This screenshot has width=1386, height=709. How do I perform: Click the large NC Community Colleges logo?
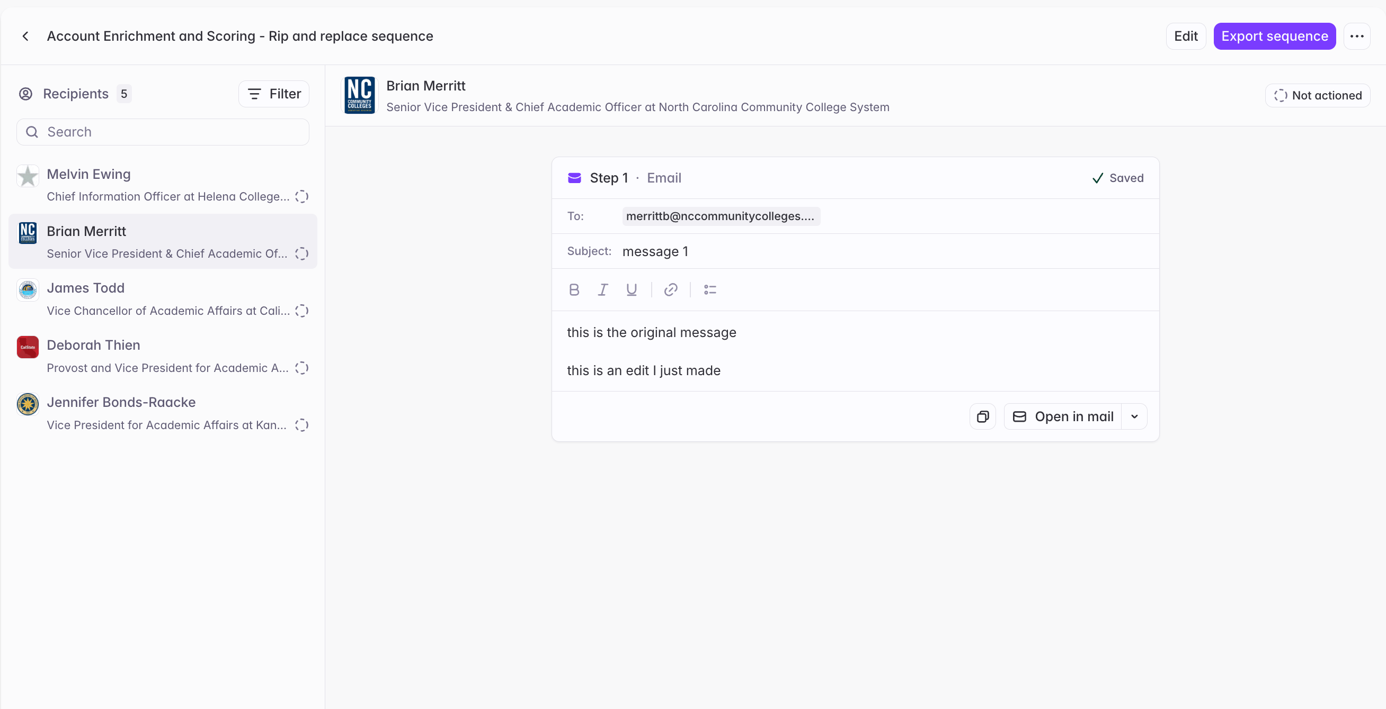pos(359,95)
